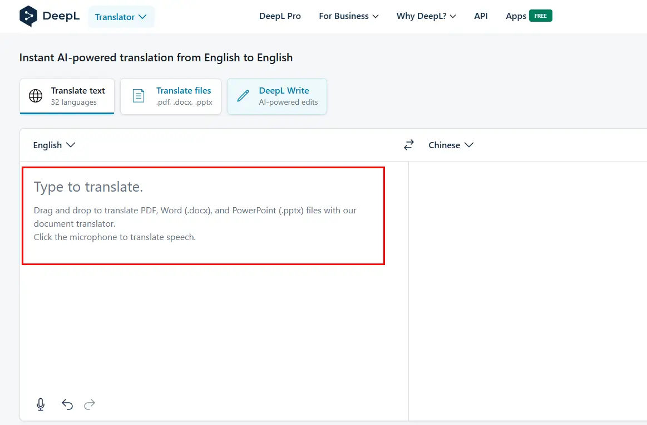This screenshot has height=425, width=647.
Task: Open the API link
Action: click(481, 16)
